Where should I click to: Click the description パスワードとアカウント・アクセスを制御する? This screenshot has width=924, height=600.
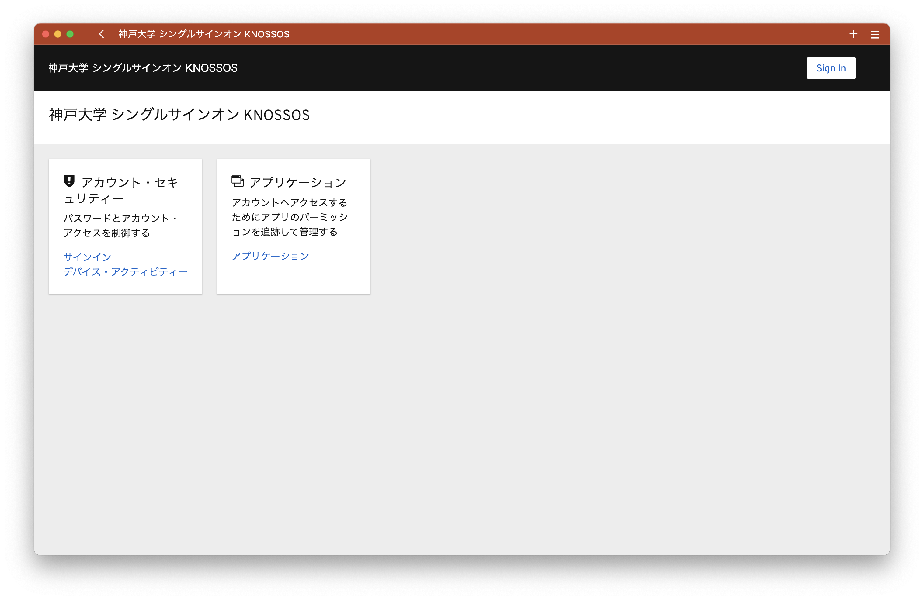[121, 226]
